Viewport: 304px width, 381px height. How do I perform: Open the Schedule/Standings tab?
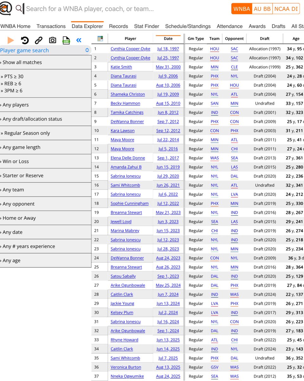coord(188,26)
